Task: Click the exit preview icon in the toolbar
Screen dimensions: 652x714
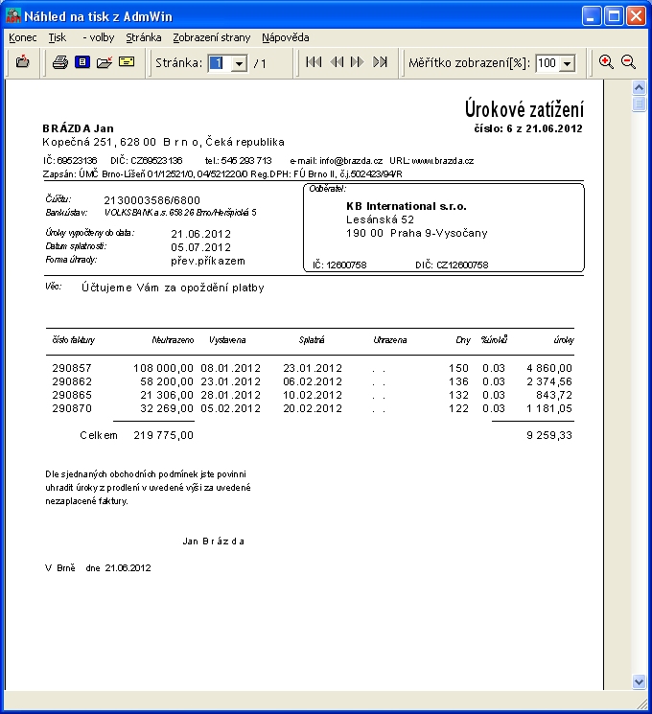Action: 22,62
